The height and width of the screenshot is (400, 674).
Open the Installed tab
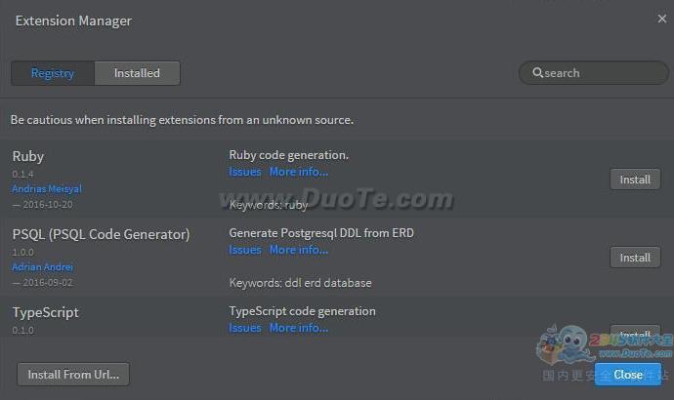137,73
